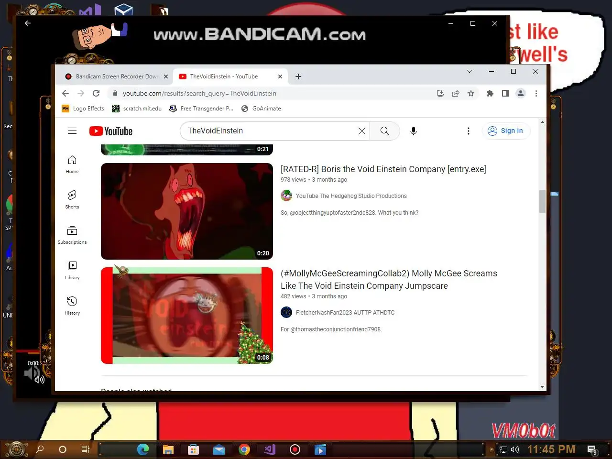Switch to Google Chrome on taskbar
The image size is (612, 459).
click(x=244, y=449)
